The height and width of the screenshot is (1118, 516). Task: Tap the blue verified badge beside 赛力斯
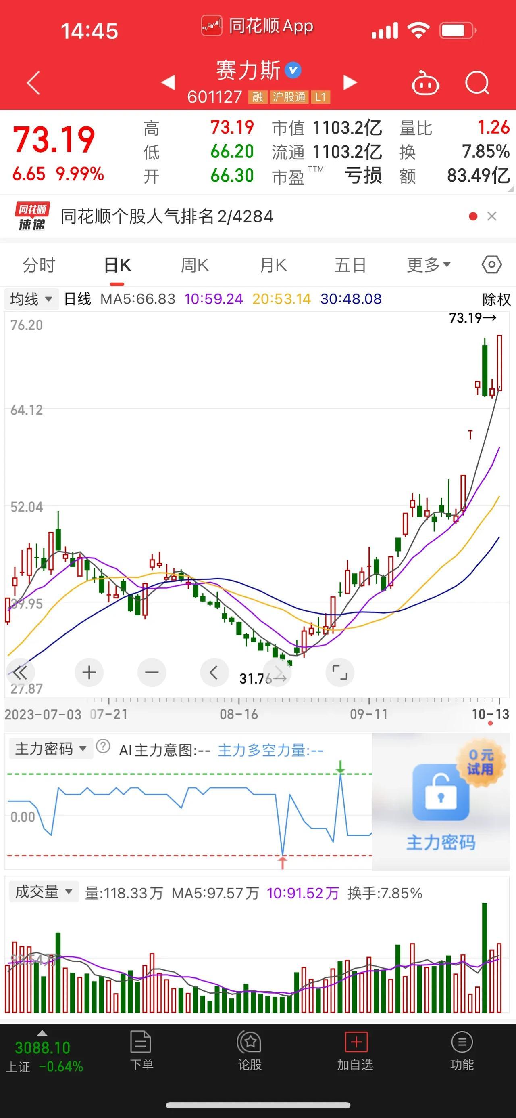pyautogui.click(x=293, y=70)
